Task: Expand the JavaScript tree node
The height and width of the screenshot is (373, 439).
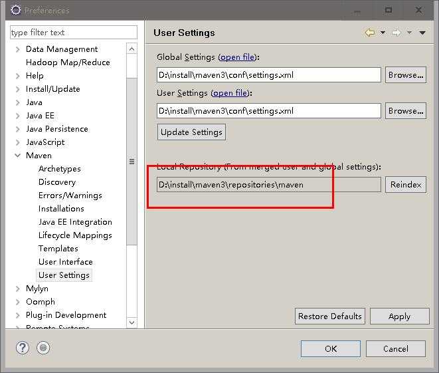Action: pyautogui.click(x=18, y=142)
